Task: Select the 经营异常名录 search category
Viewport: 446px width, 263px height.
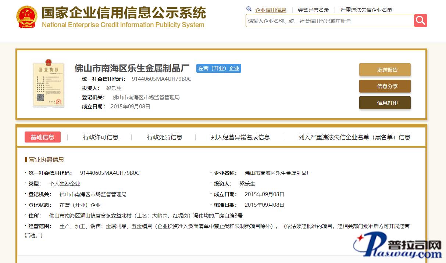Action: coord(313,10)
